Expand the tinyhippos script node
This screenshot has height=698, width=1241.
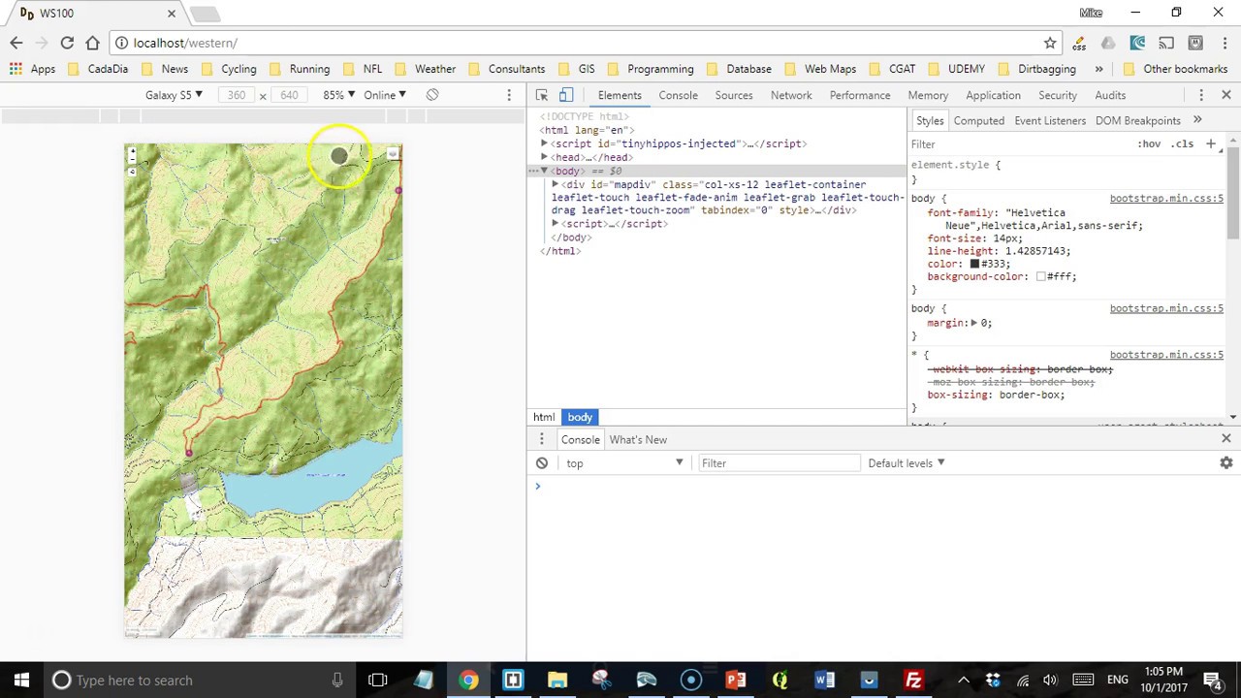click(x=545, y=143)
